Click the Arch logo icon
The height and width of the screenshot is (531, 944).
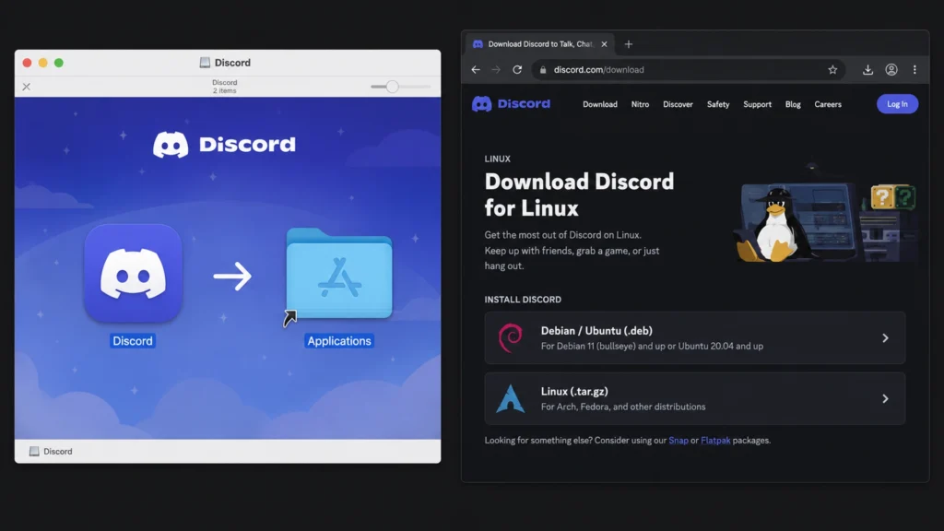511,398
